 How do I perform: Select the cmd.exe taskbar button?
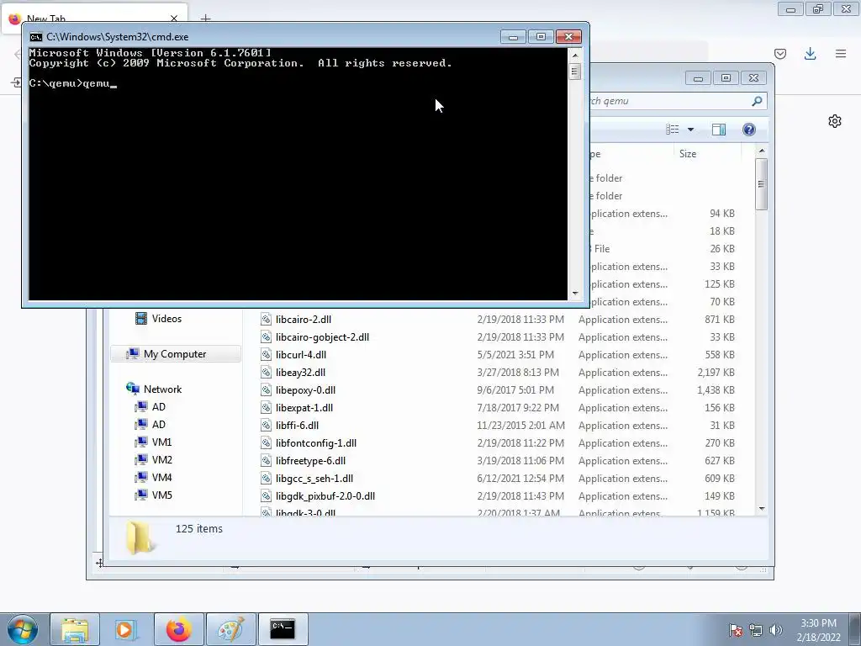pos(283,629)
